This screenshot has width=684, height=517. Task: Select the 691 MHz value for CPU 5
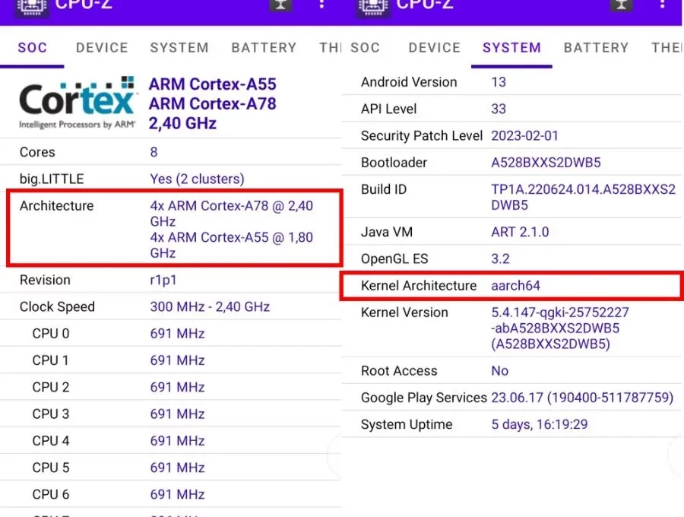click(177, 468)
